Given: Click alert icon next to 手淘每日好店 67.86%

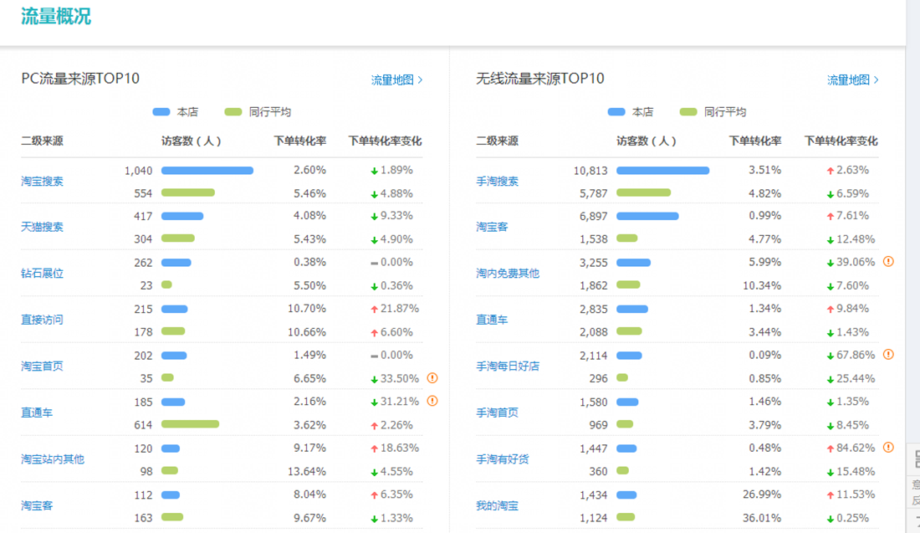Looking at the screenshot, I should (x=888, y=355).
